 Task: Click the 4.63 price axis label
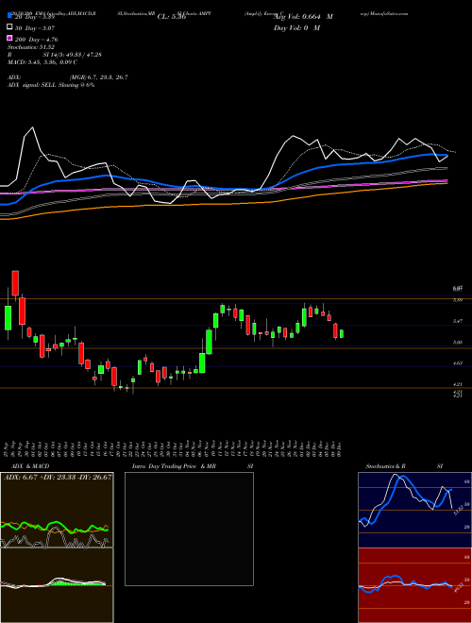pyautogui.click(x=457, y=363)
